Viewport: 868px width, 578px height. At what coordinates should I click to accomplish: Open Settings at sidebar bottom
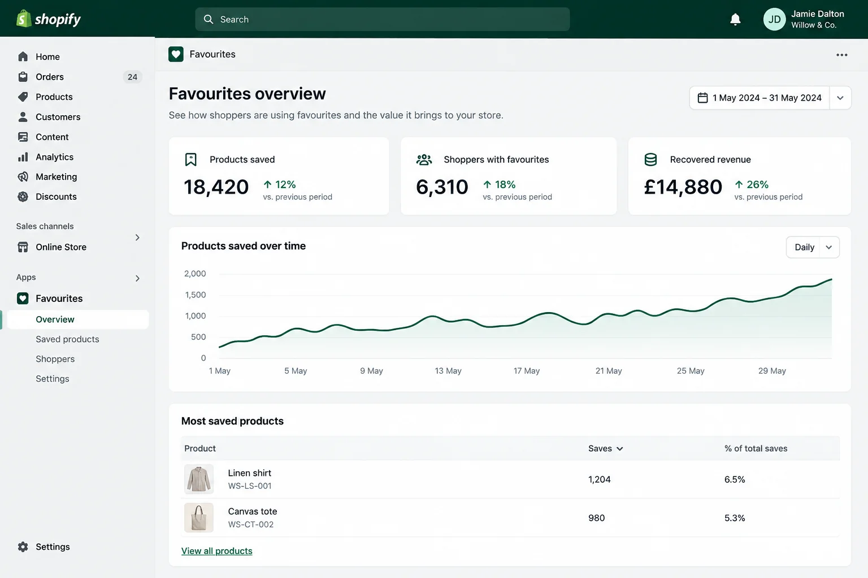pos(53,547)
